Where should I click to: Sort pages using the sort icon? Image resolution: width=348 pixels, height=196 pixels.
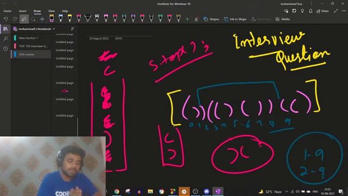coord(72,29)
